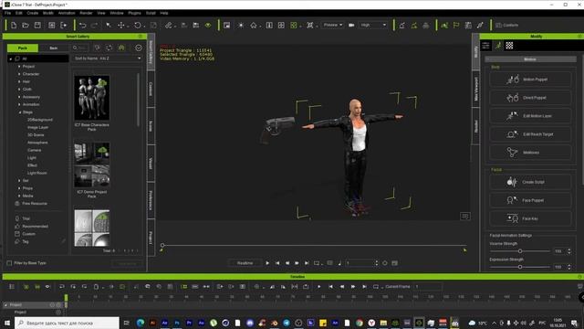Select Free Resource in gallery tree
The height and width of the screenshot is (329, 584).
[35, 203]
